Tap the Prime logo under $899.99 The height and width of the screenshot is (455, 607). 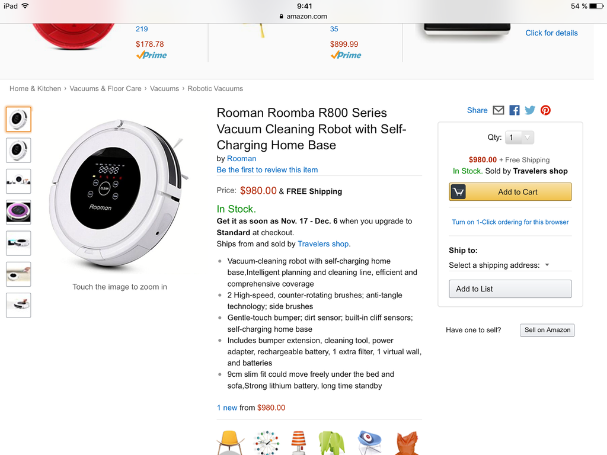[346, 55]
